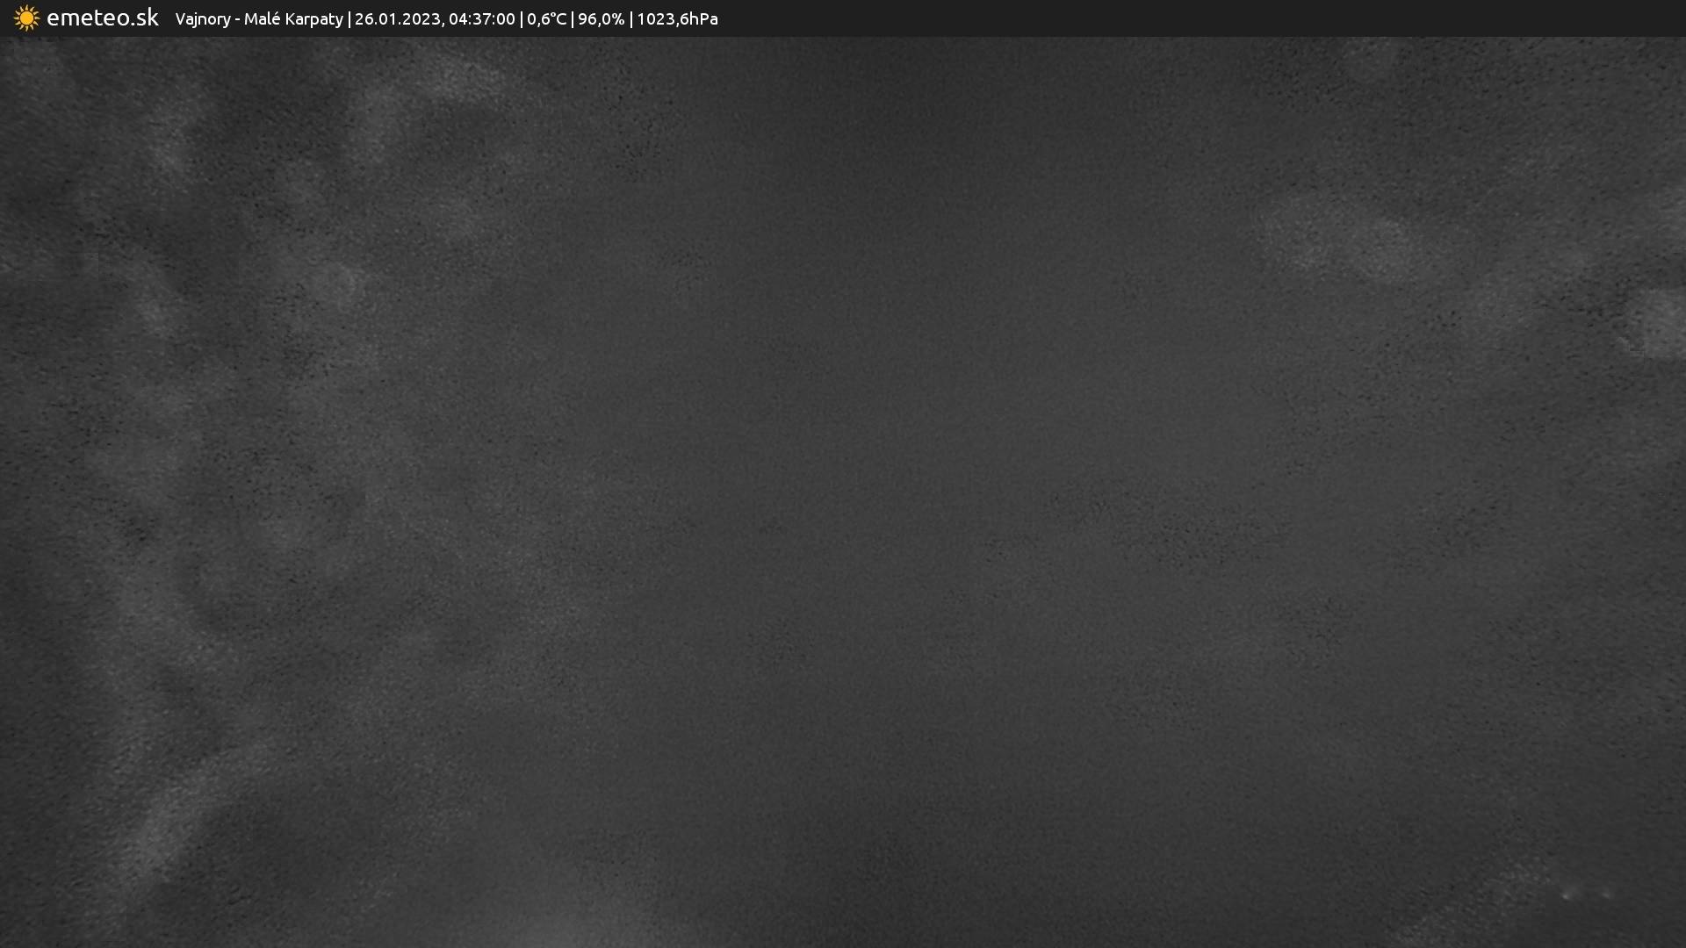The height and width of the screenshot is (948, 1686).
Task: Open the emeteo.sk site title link
Action: click(103, 18)
